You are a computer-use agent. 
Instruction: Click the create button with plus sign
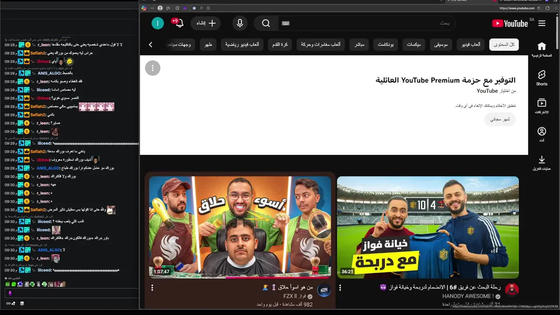click(x=206, y=23)
